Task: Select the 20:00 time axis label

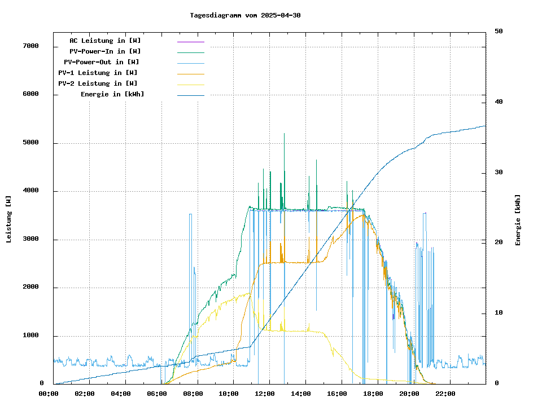Action: pyautogui.click(x=409, y=394)
